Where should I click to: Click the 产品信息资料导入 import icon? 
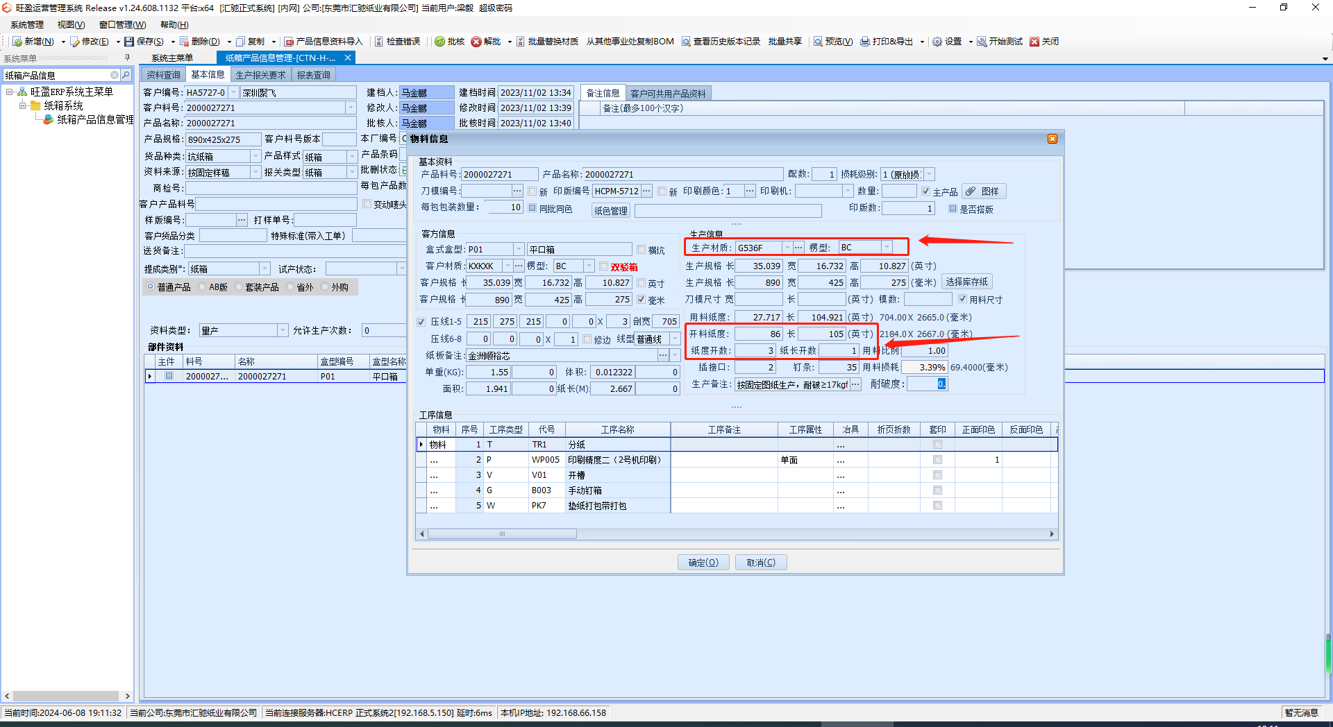[290, 42]
